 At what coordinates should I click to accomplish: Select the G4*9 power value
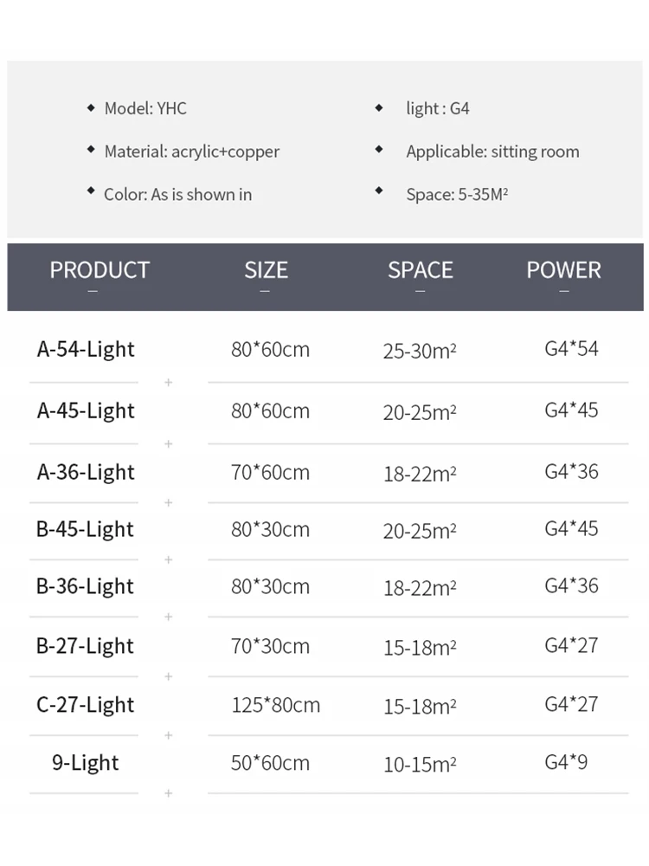coord(566,762)
